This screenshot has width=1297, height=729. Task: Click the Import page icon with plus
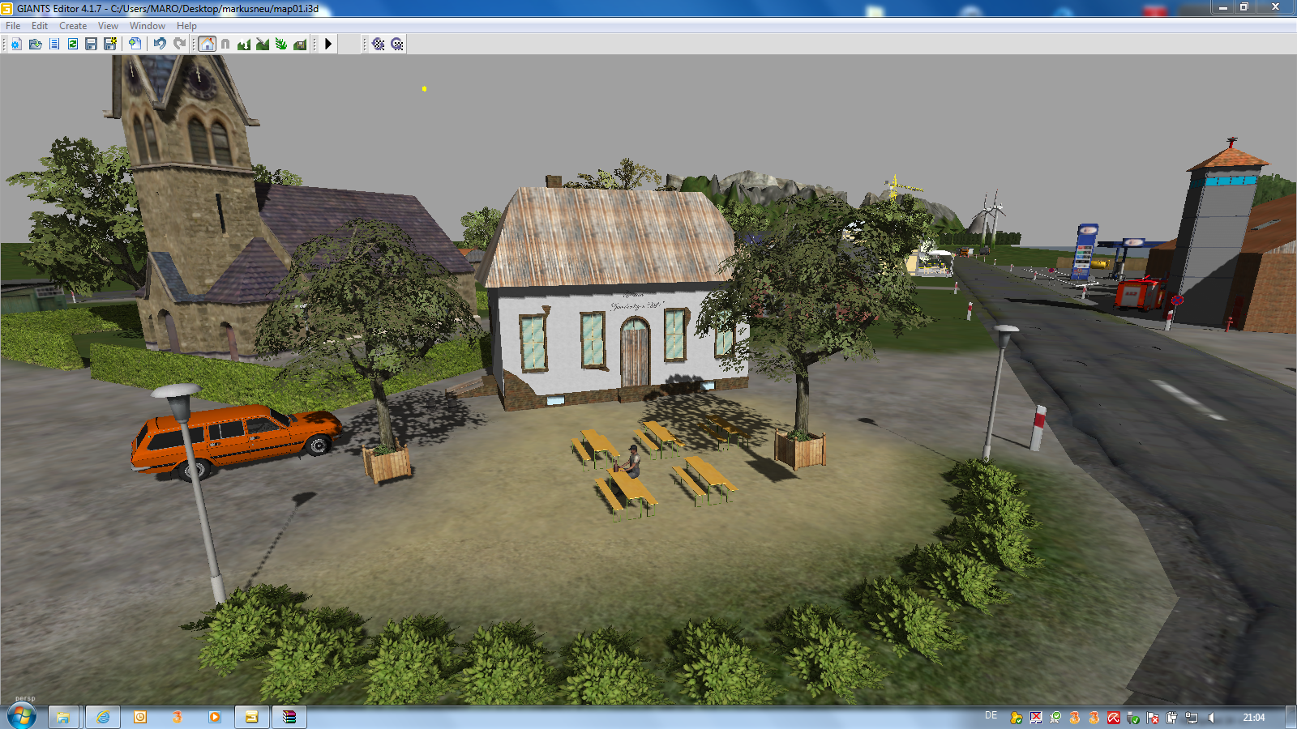pyautogui.click(x=135, y=44)
